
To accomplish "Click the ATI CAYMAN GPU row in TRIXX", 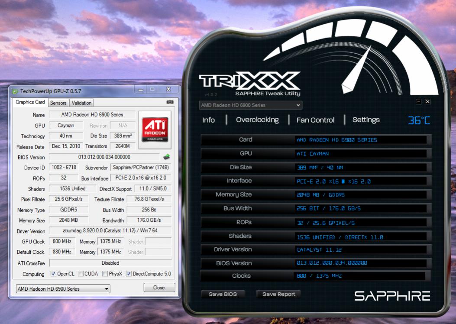I will pos(361,154).
